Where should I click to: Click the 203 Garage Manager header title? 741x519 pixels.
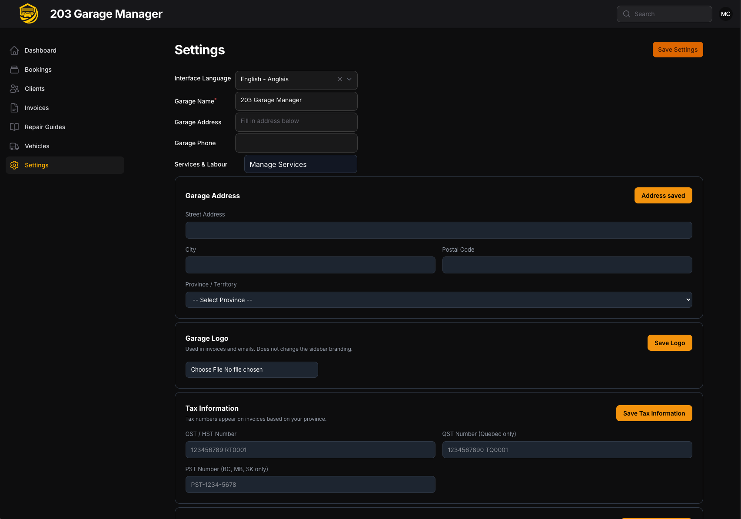pos(106,14)
